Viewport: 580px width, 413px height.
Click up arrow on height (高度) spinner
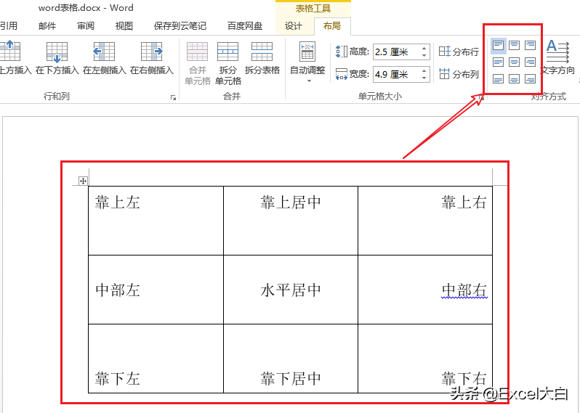(x=424, y=49)
